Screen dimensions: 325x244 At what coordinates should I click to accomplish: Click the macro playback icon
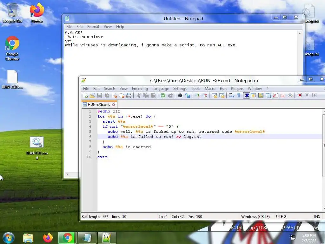(x=315, y=95)
